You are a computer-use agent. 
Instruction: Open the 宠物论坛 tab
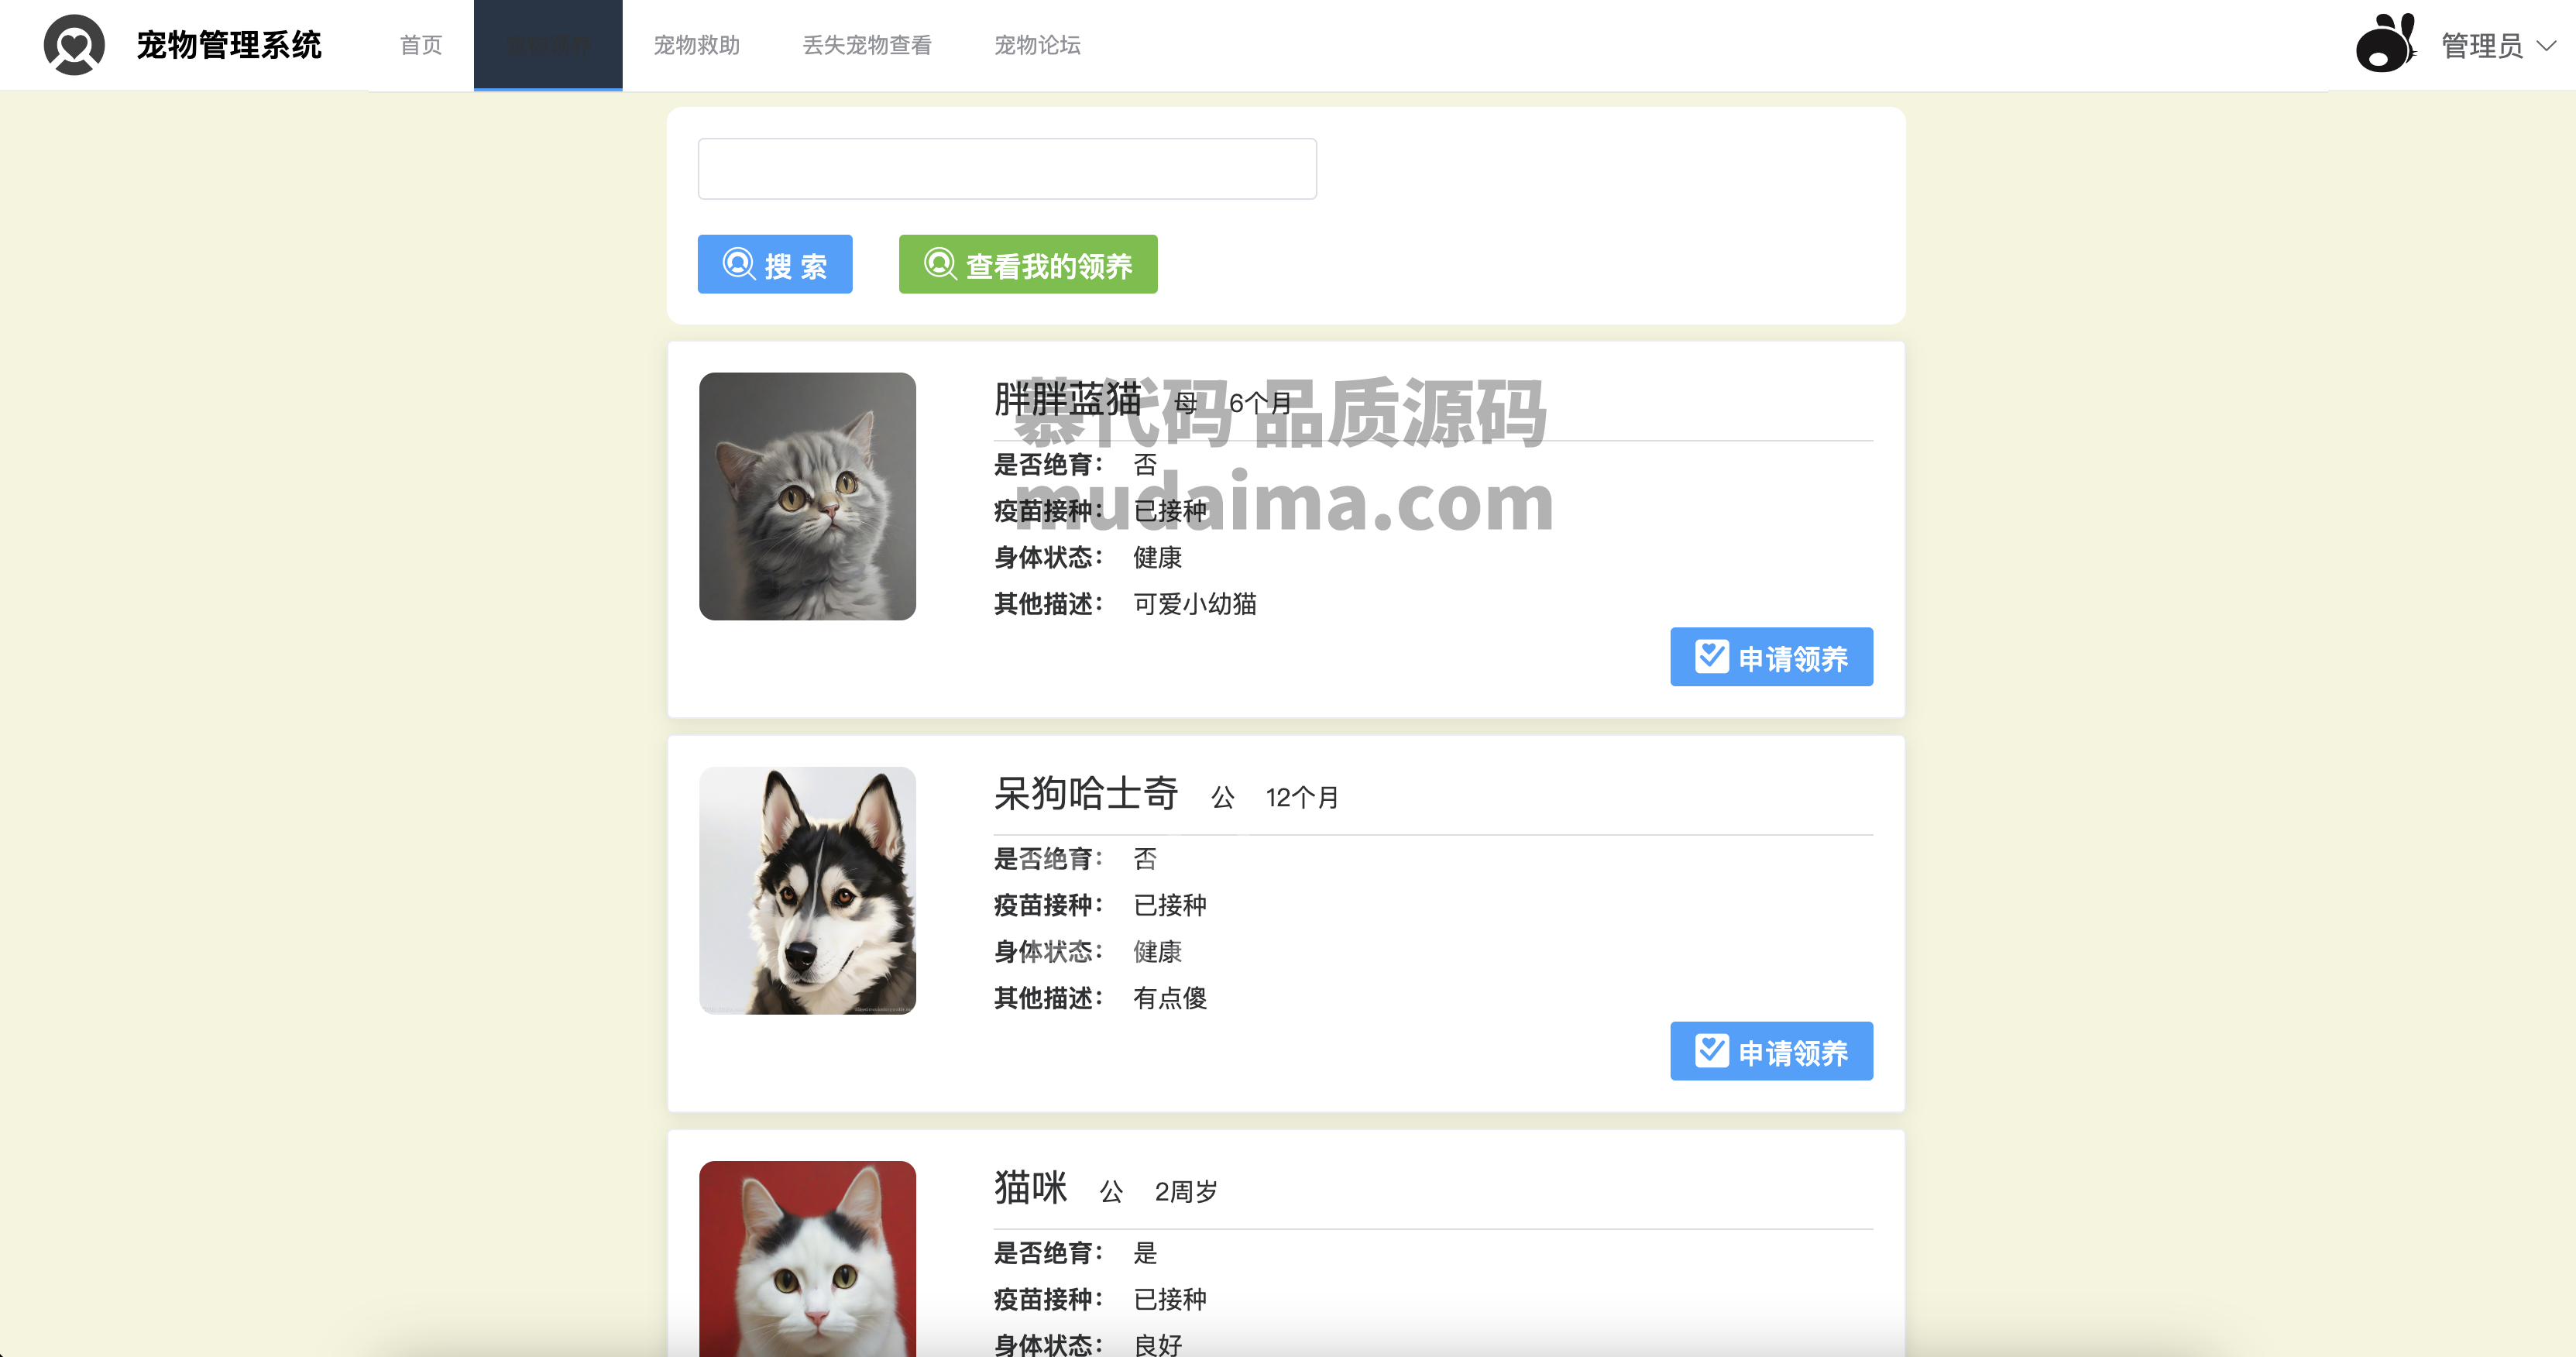point(1038,45)
